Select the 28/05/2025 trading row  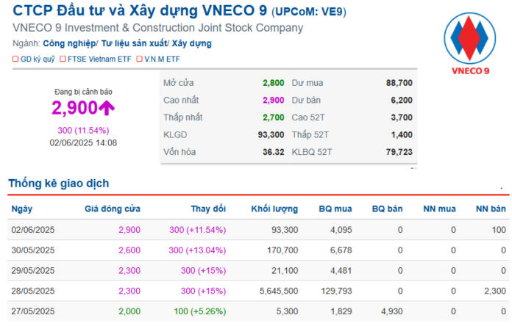pyautogui.click(x=258, y=291)
